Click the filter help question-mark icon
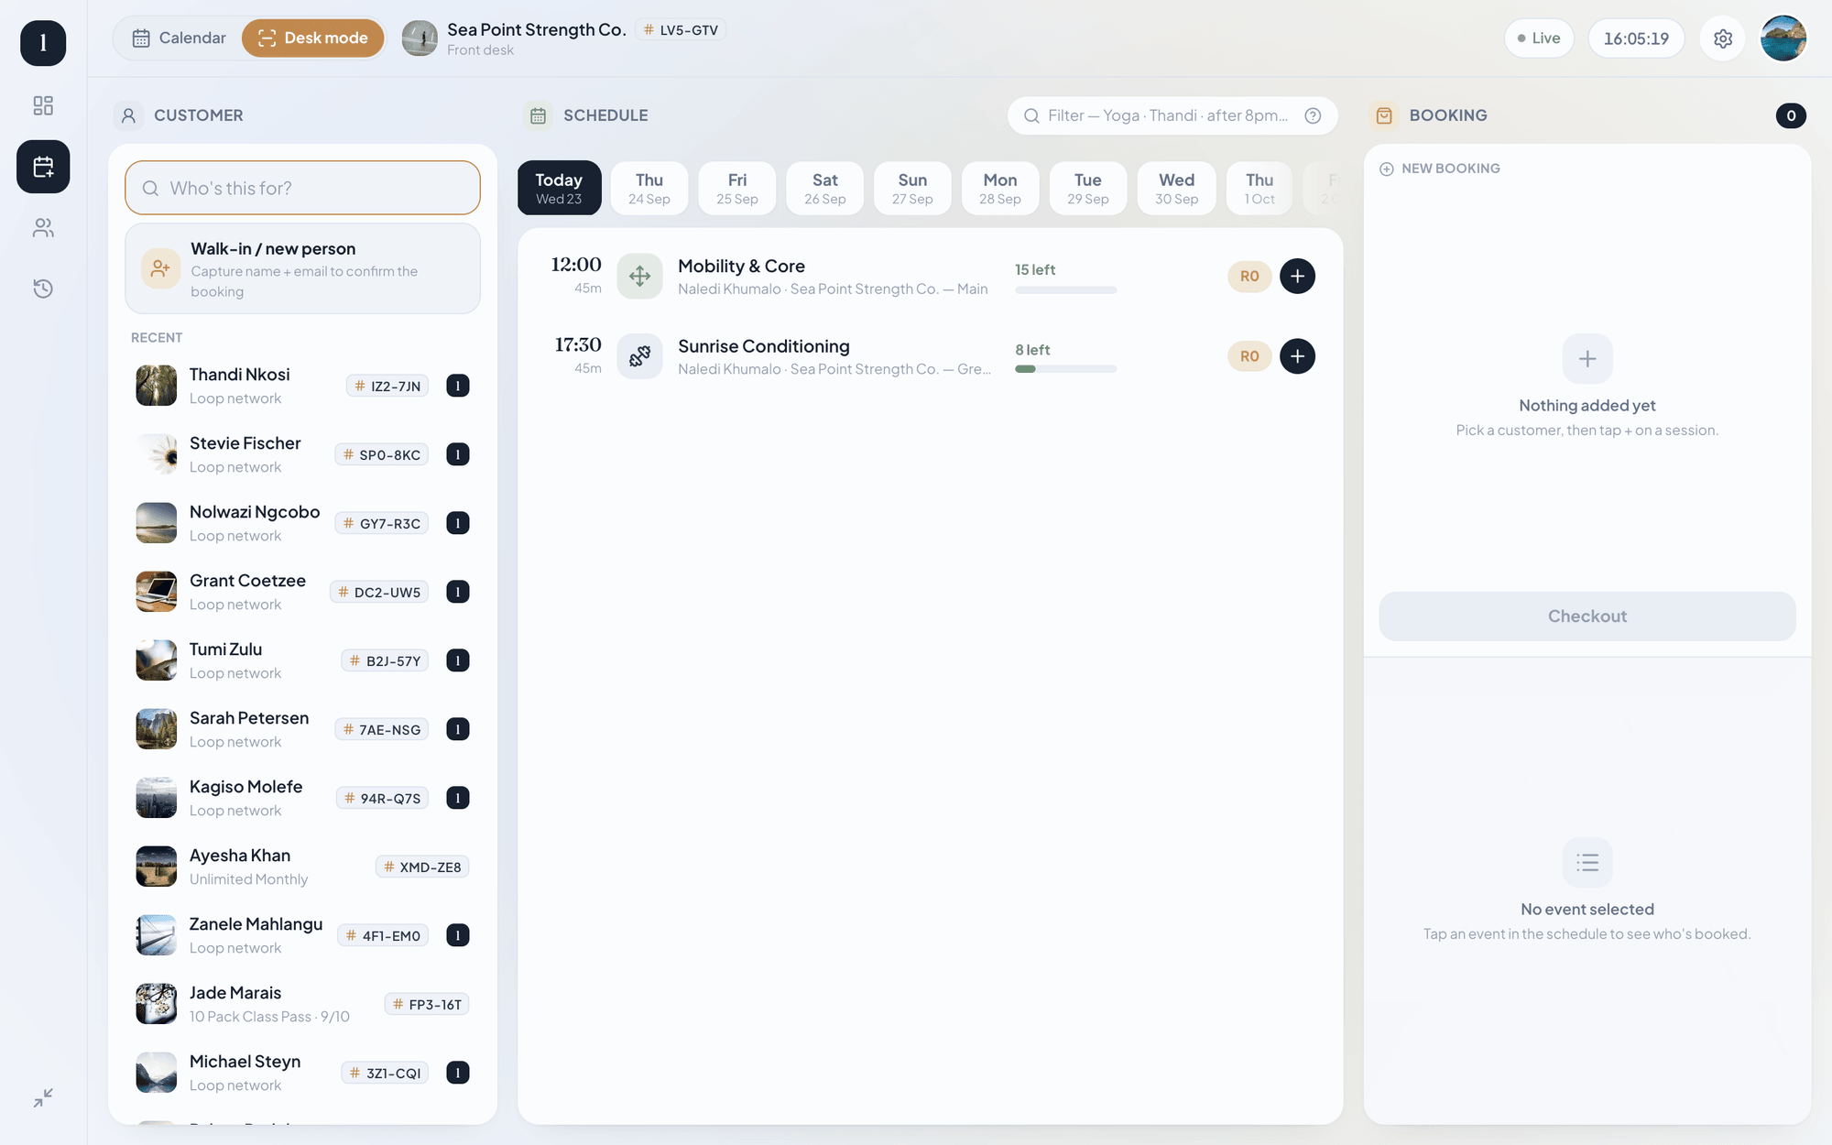Image resolution: width=1832 pixels, height=1145 pixels. [x=1313, y=115]
